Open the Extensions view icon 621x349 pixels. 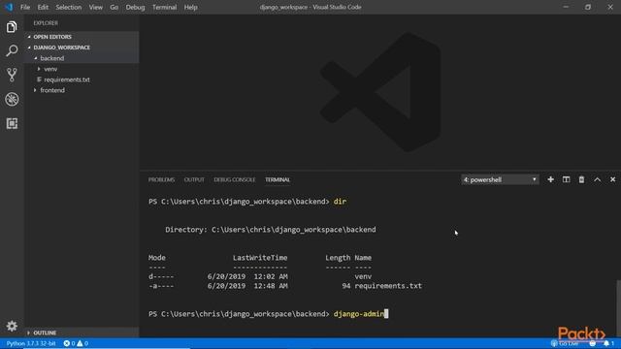coord(12,123)
